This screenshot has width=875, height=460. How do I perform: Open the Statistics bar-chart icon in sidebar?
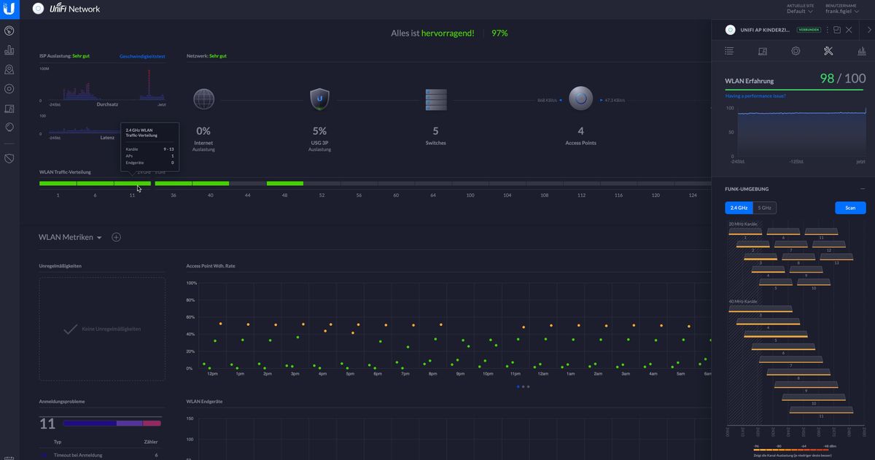point(9,50)
